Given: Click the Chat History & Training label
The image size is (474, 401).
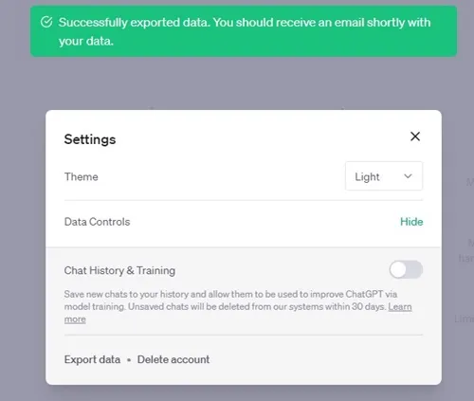Looking at the screenshot, I should tap(119, 270).
